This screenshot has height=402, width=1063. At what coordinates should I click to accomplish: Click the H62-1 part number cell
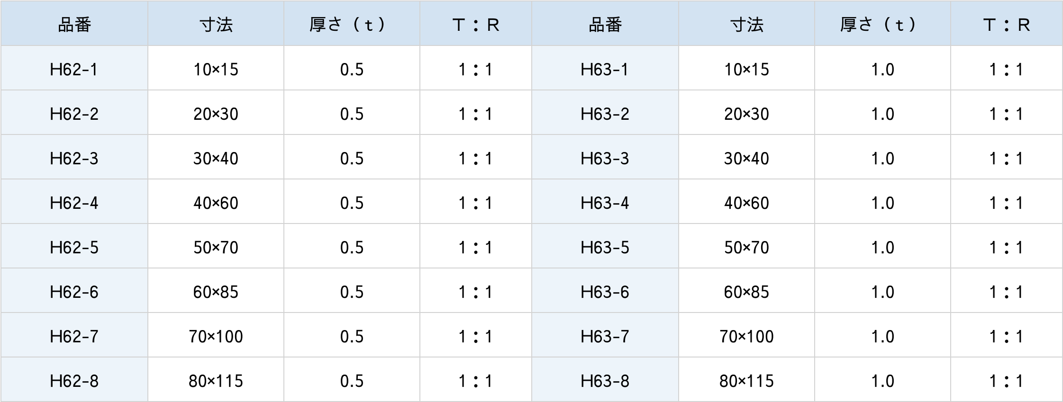(74, 70)
